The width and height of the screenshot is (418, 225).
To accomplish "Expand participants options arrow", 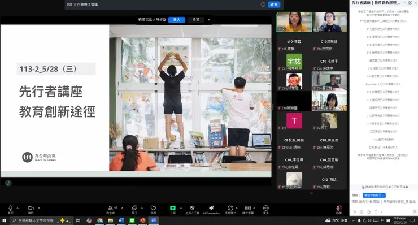I will tap(123, 208).
